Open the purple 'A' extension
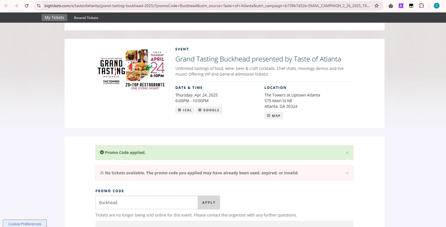This screenshot has width=446, height=227. [401, 6]
